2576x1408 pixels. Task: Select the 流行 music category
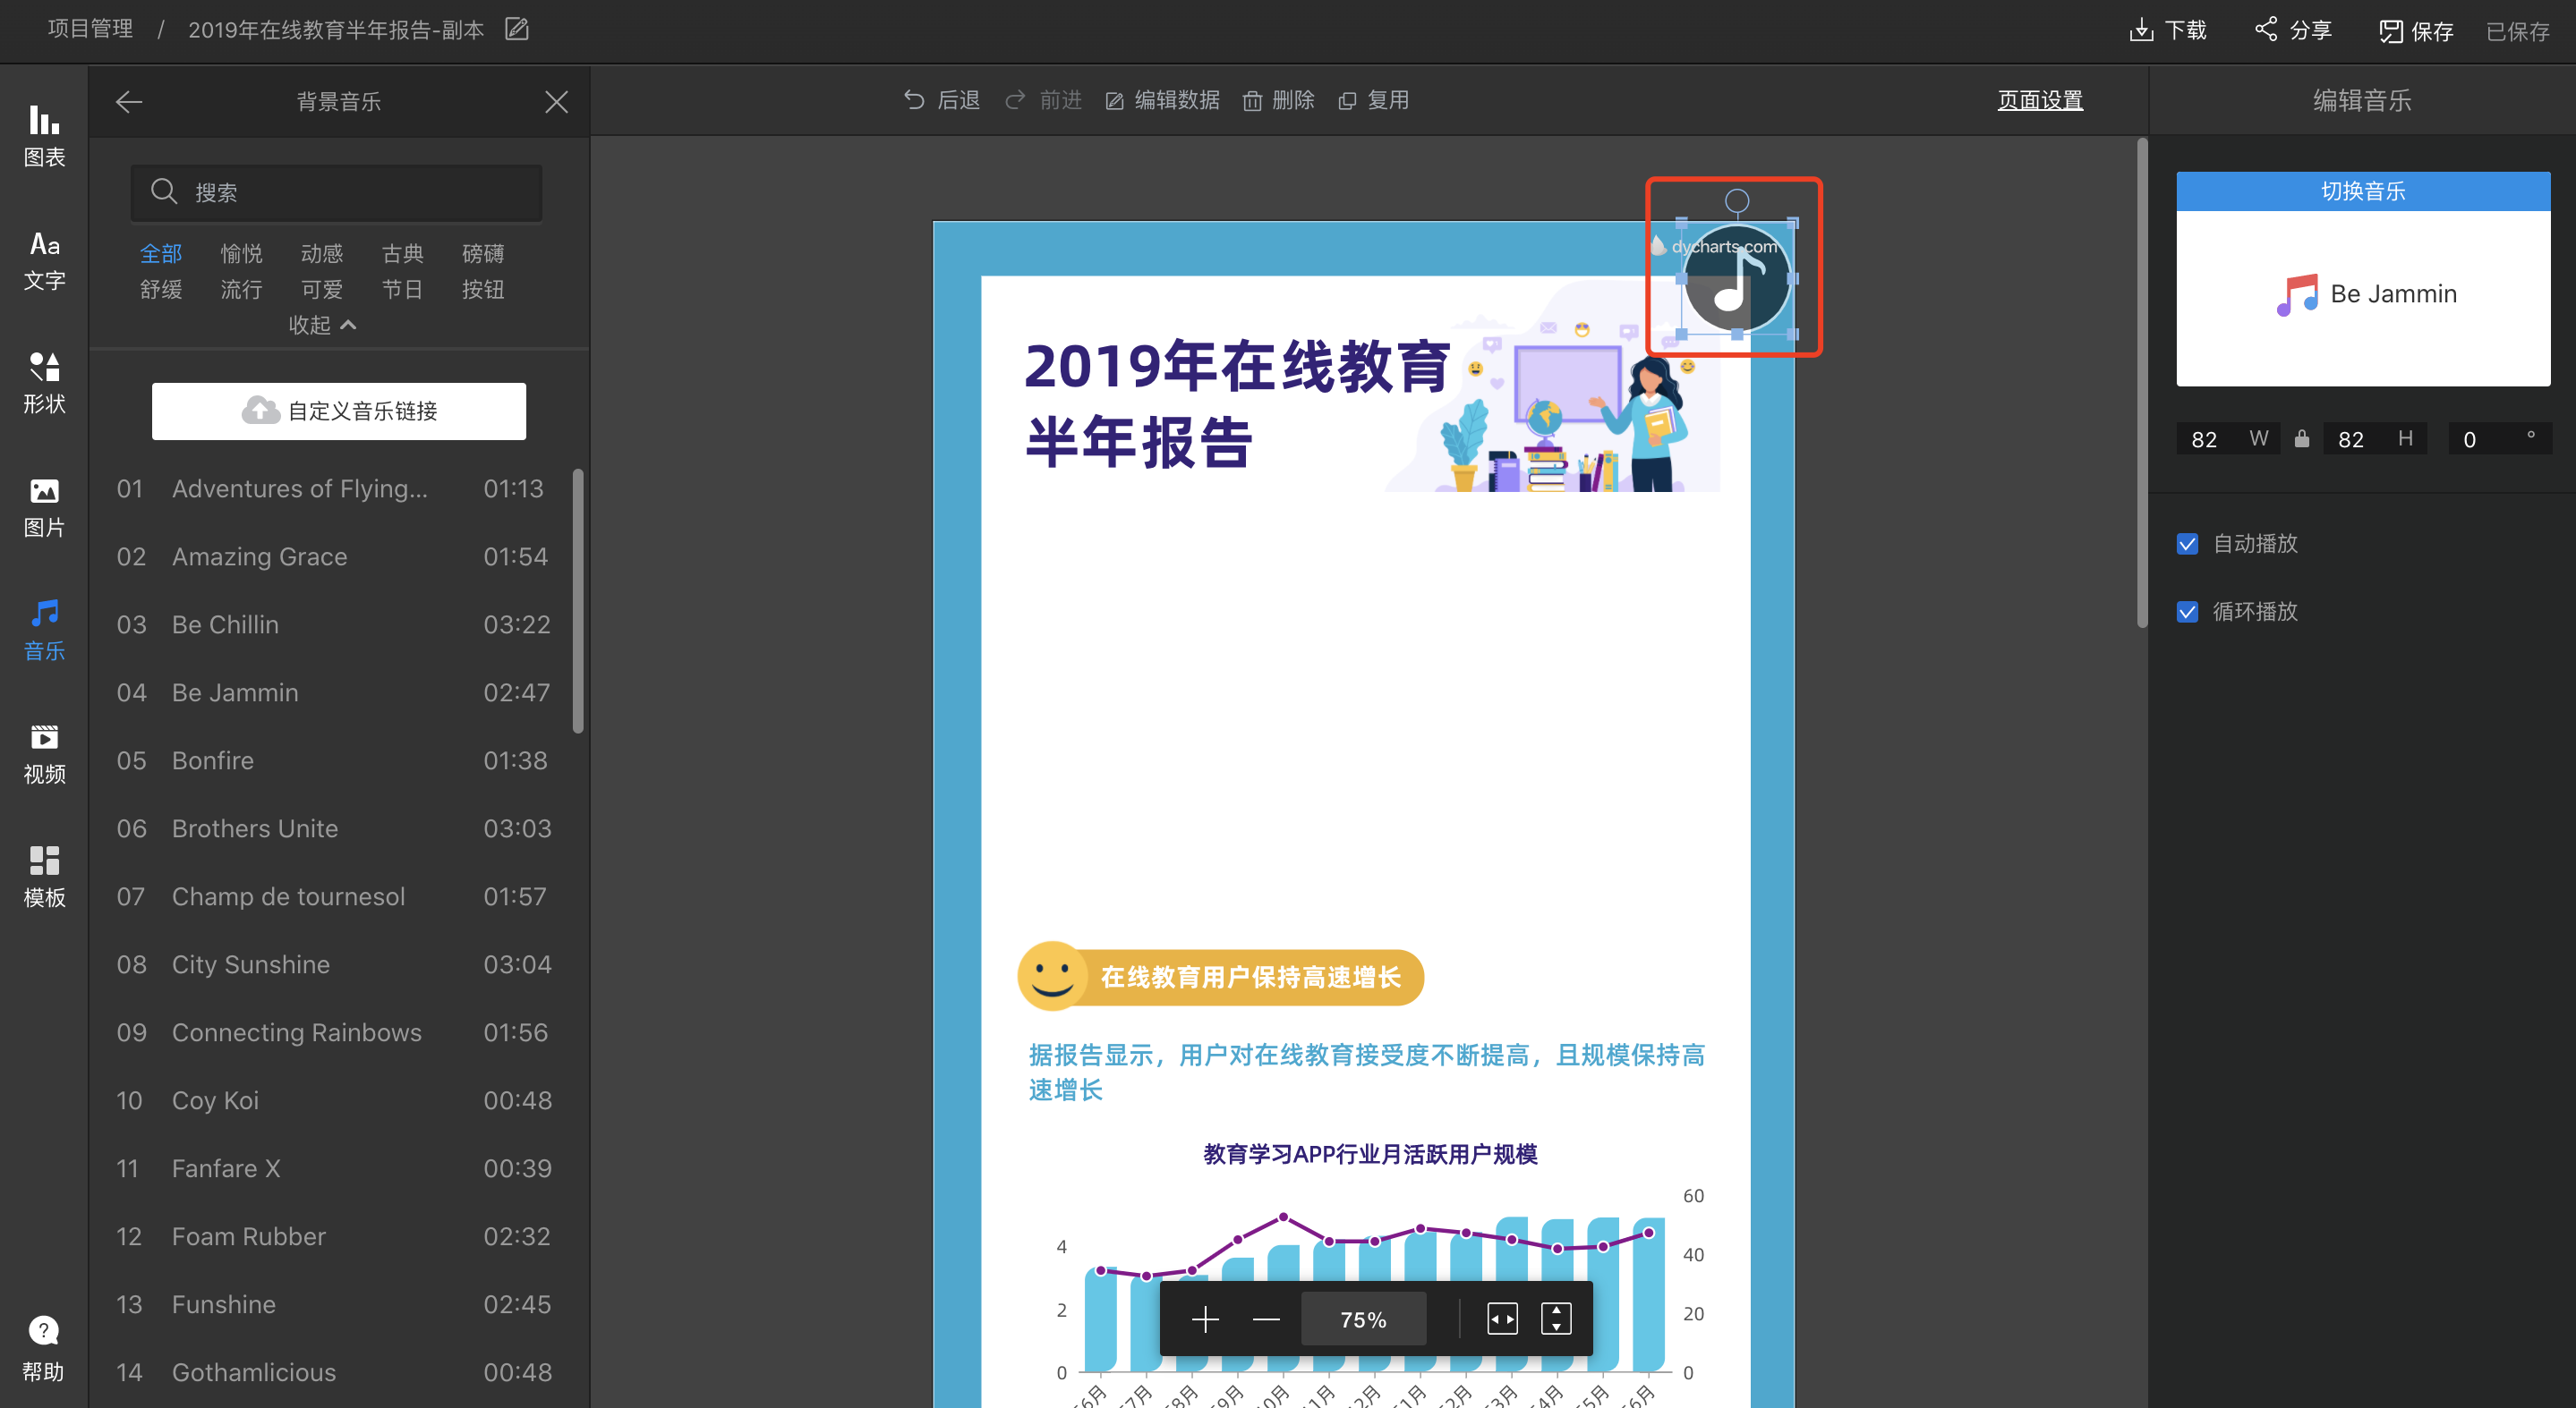(241, 290)
